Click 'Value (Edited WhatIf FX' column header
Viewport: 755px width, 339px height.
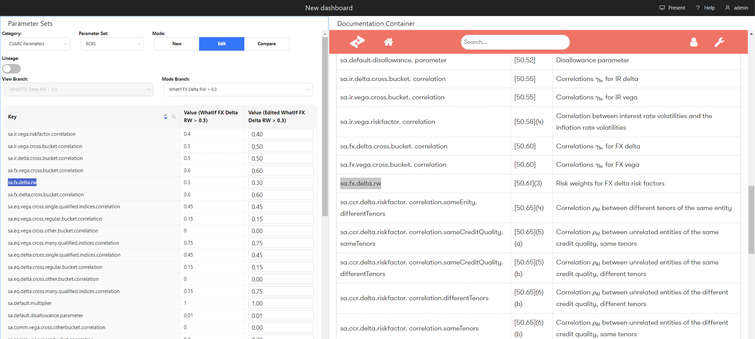[281, 116]
